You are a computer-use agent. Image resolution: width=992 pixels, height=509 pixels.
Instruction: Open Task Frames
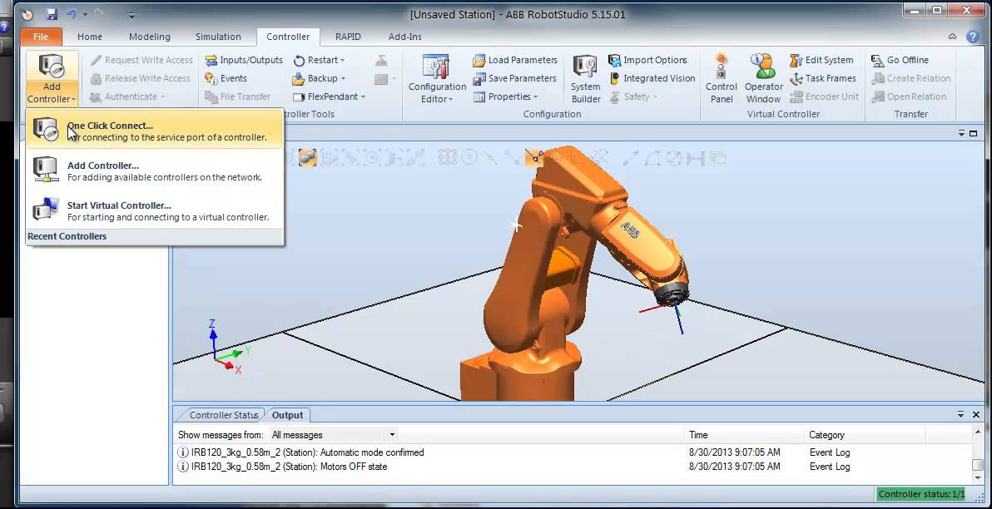tap(823, 78)
